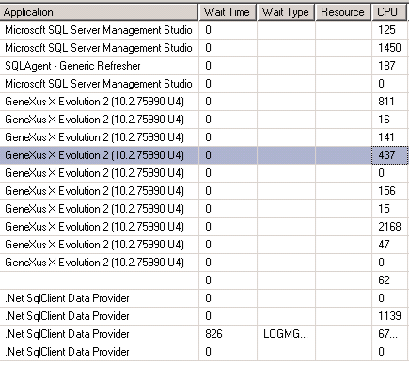Sort by the CPU column header

390,12
